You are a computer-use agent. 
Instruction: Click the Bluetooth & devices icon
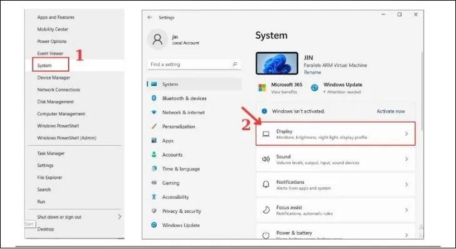(x=154, y=98)
